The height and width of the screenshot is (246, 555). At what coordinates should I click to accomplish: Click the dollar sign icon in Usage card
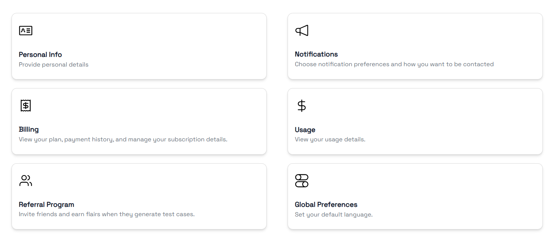302,106
